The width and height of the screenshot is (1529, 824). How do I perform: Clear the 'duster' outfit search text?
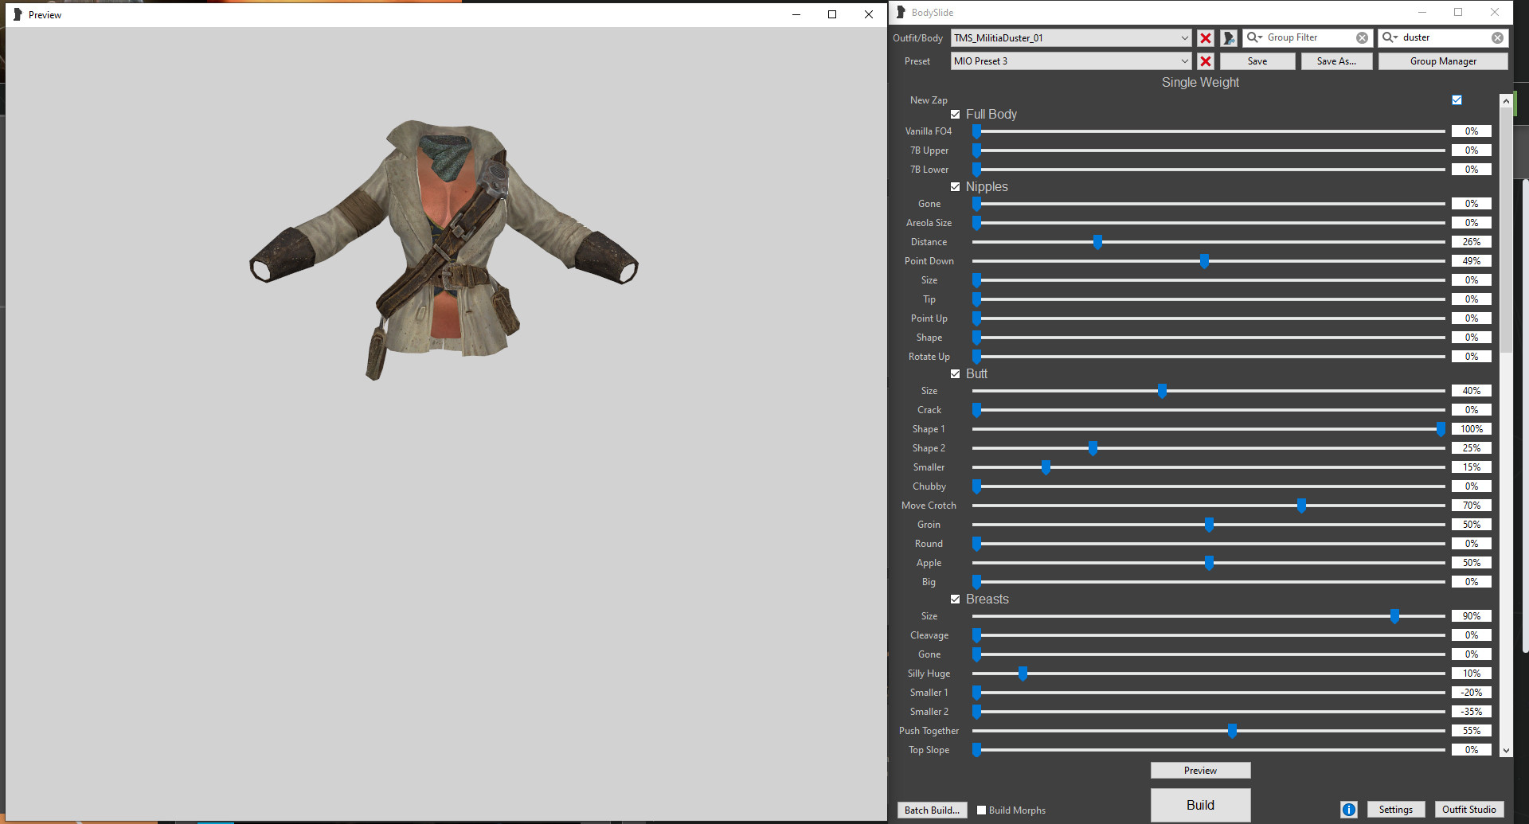click(1497, 38)
